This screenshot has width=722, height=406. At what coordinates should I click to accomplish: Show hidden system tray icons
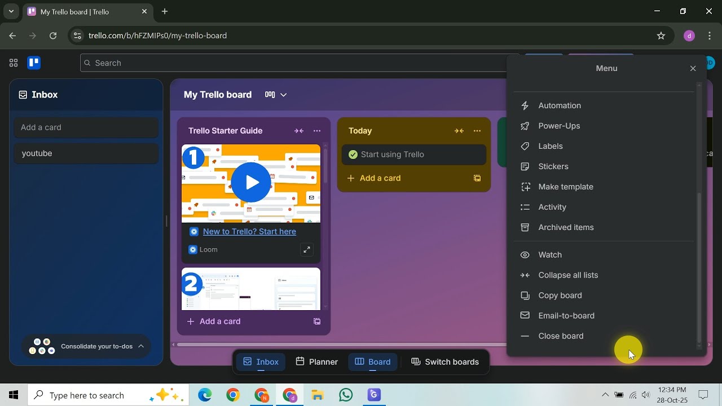(605, 395)
